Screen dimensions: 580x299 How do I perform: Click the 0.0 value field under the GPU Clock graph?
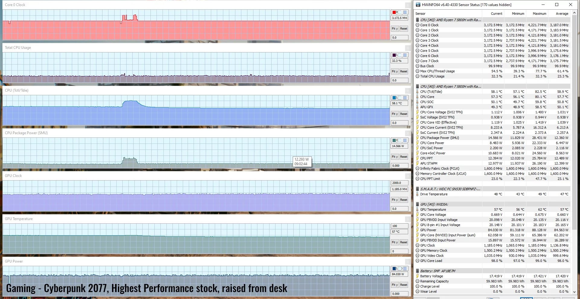[399, 208]
